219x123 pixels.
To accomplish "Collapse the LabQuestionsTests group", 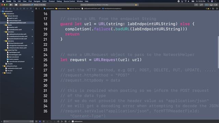I will 3,66.
